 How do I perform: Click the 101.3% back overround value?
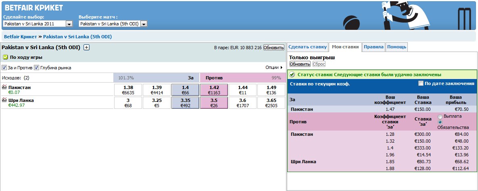tap(126, 78)
